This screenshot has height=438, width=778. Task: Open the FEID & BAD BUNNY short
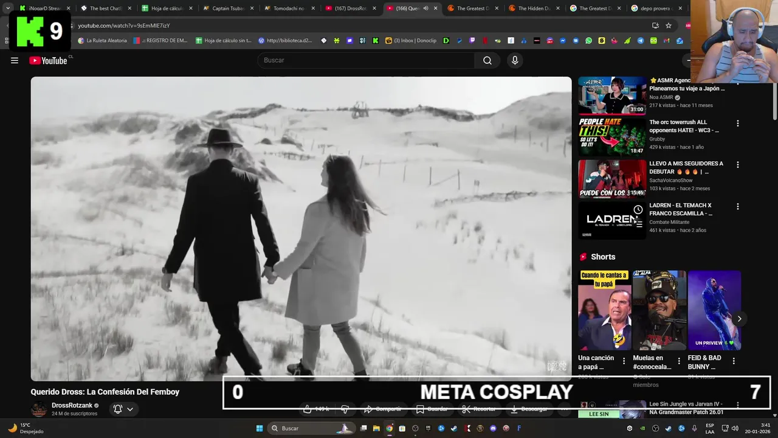pyautogui.click(x=714, y=310)
